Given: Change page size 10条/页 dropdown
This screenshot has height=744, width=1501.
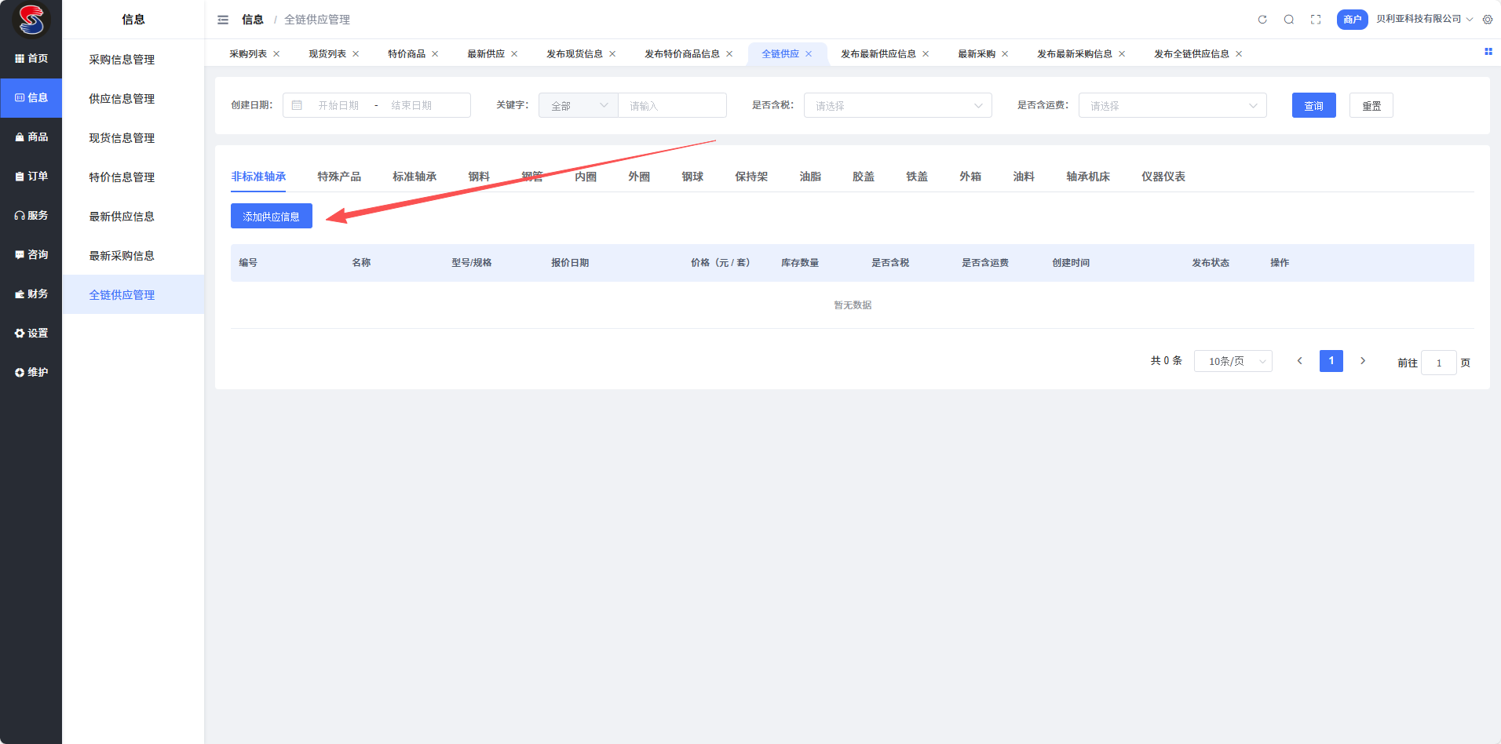Looking at the screenshot, I should click(x=1233, y=361).
